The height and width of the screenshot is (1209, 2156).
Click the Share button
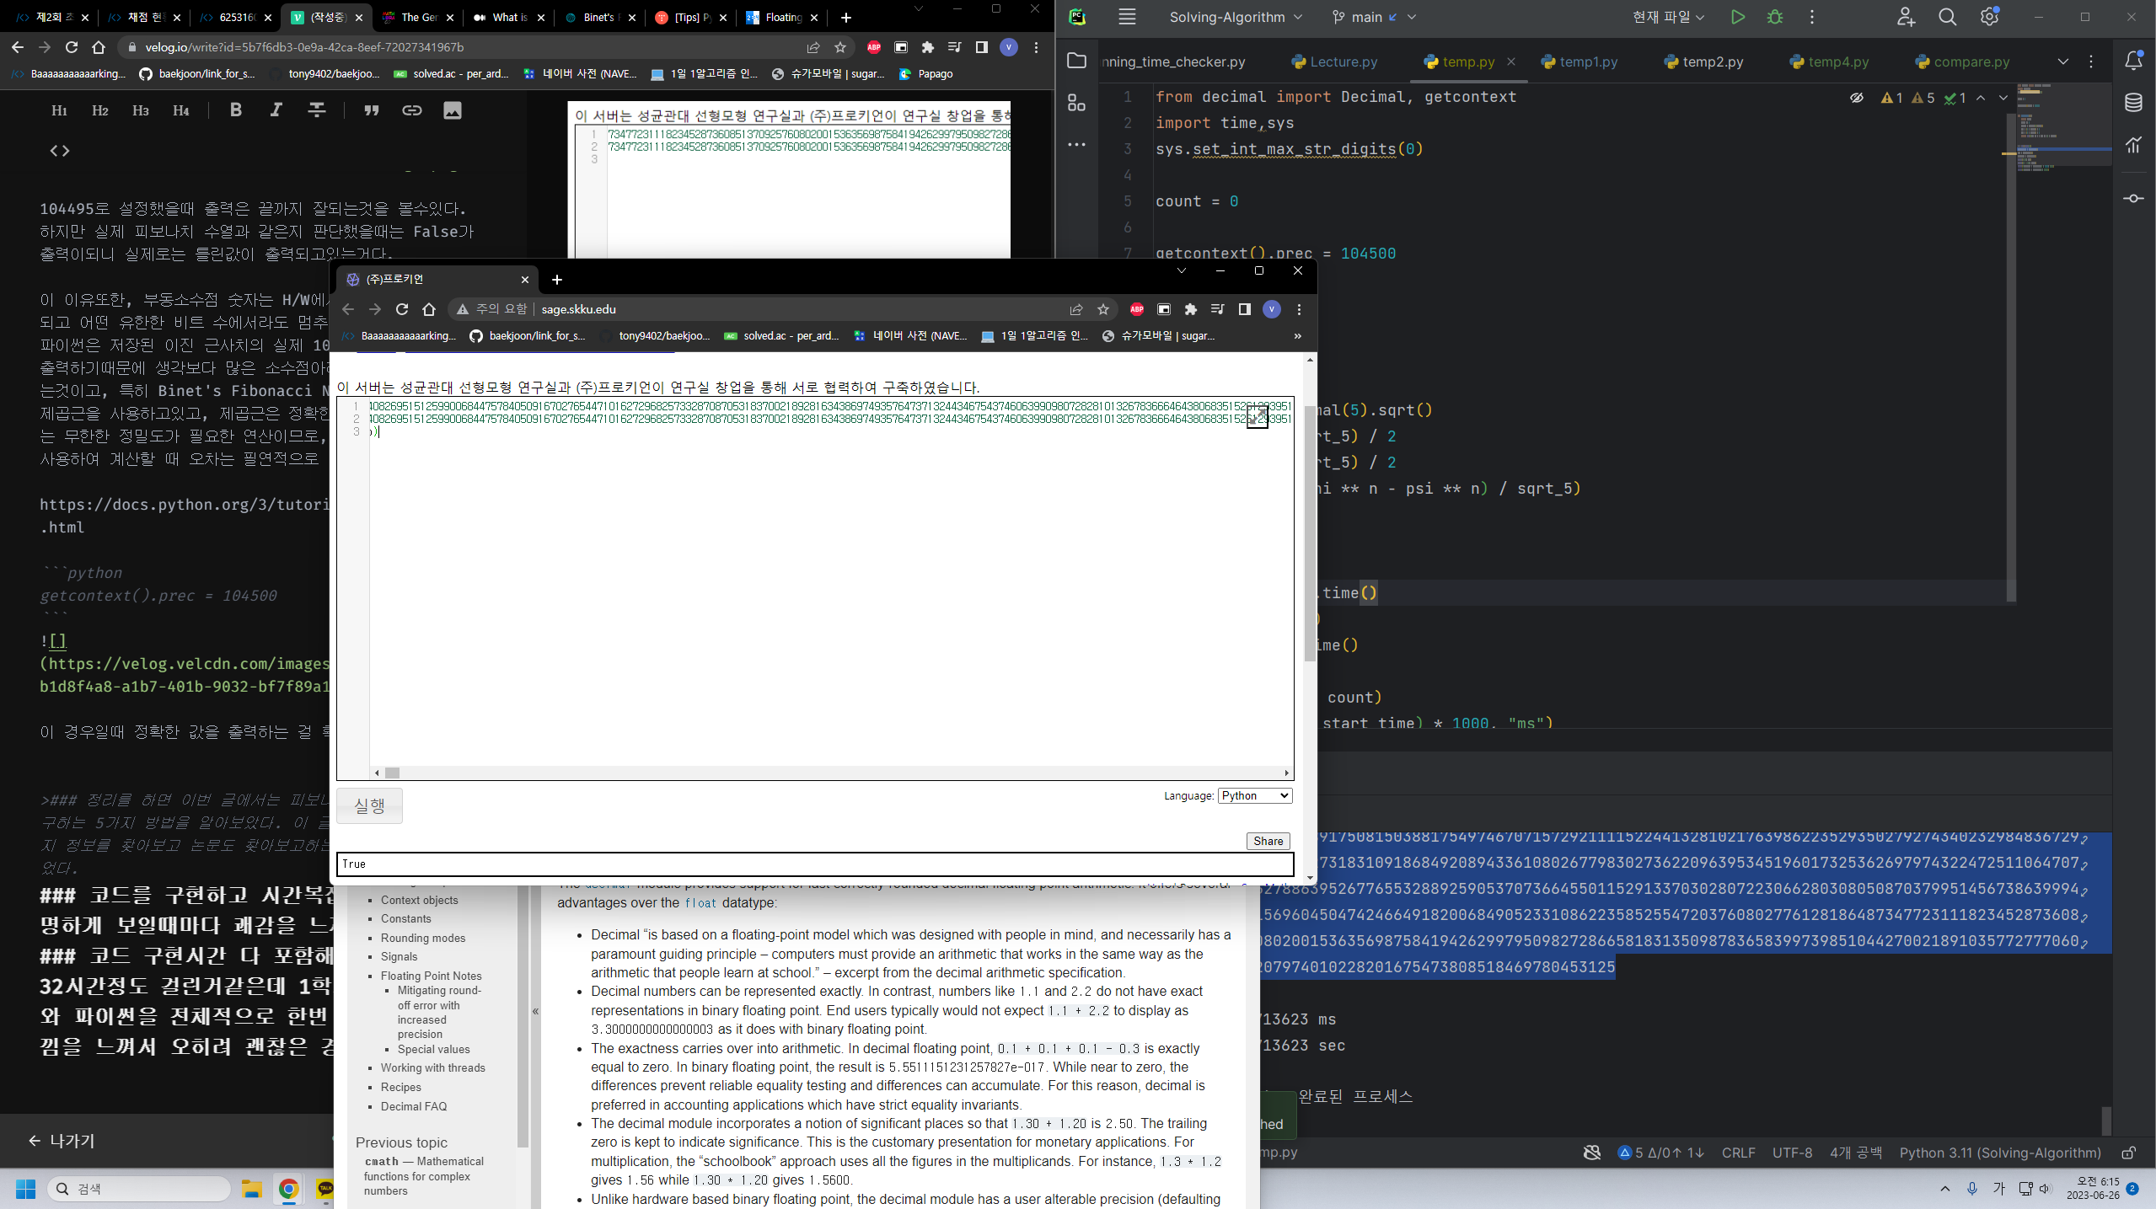(x=1268, y=841)
